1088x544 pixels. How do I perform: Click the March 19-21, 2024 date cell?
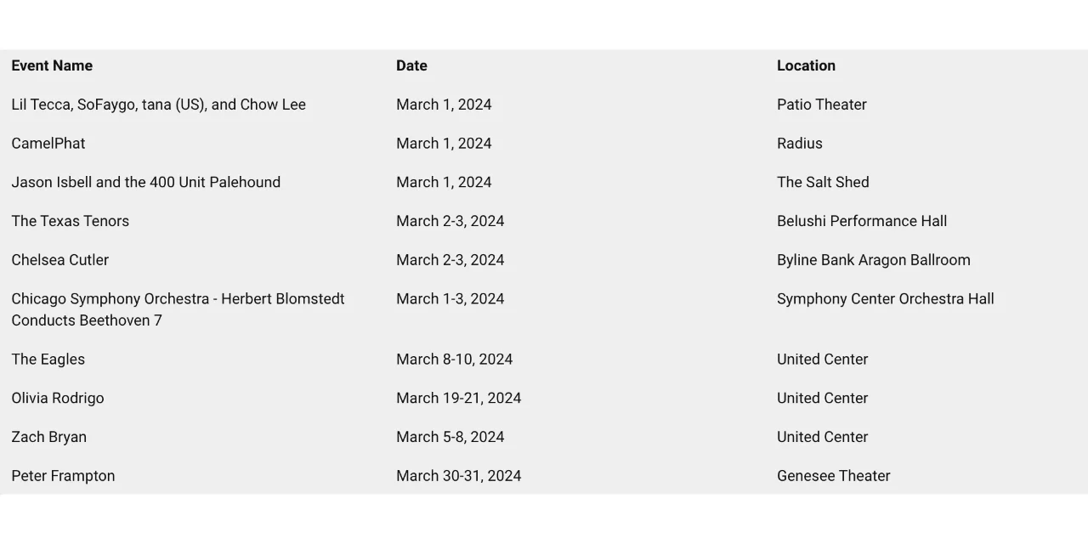(x=459, y=399)
